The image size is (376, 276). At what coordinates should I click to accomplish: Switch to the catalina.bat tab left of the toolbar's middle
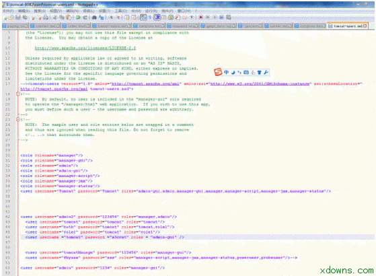click(x=149, y=26)
